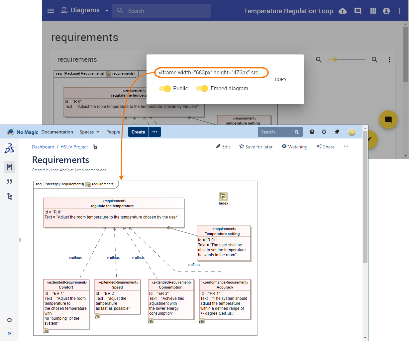Open the People menu
The image size is (409, 341).
point(113,132)
